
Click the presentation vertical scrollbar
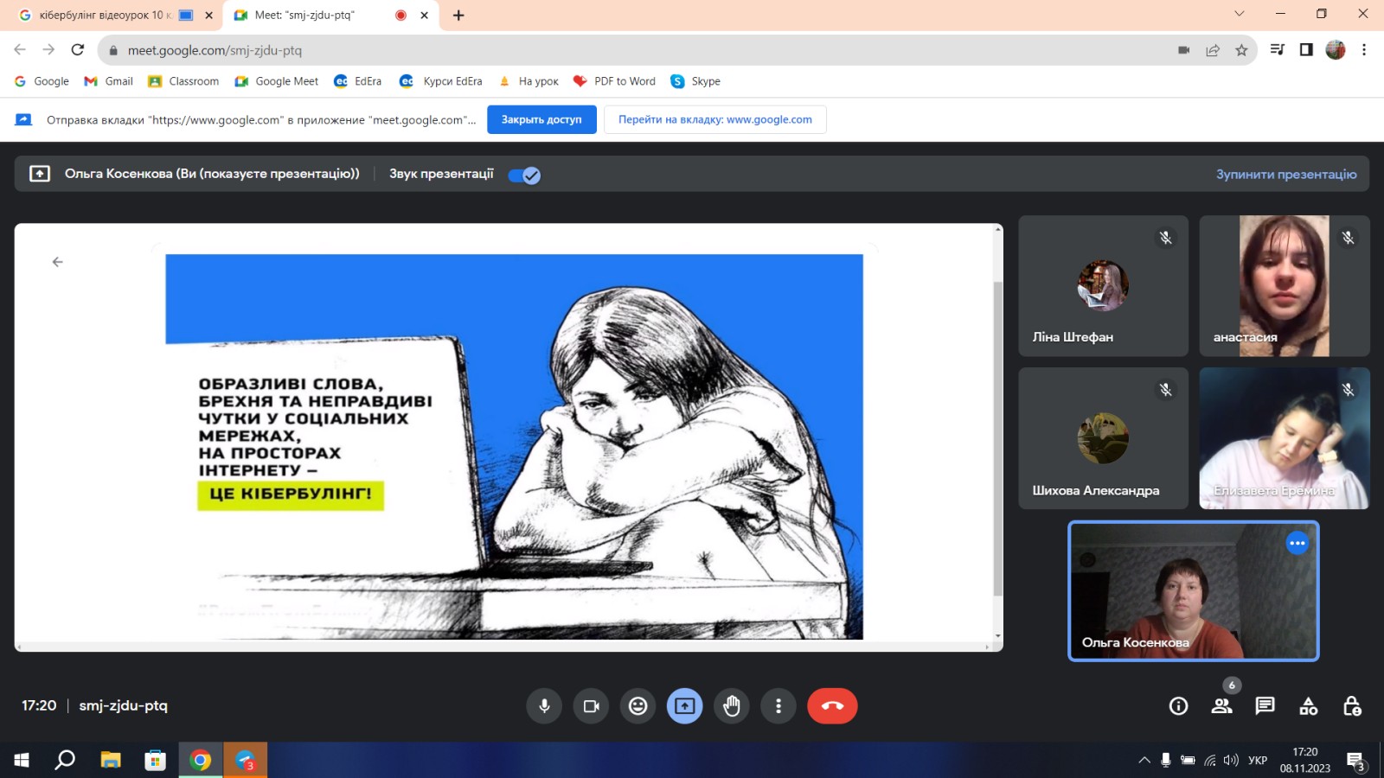pyautogui.click(x=997, y=432)
